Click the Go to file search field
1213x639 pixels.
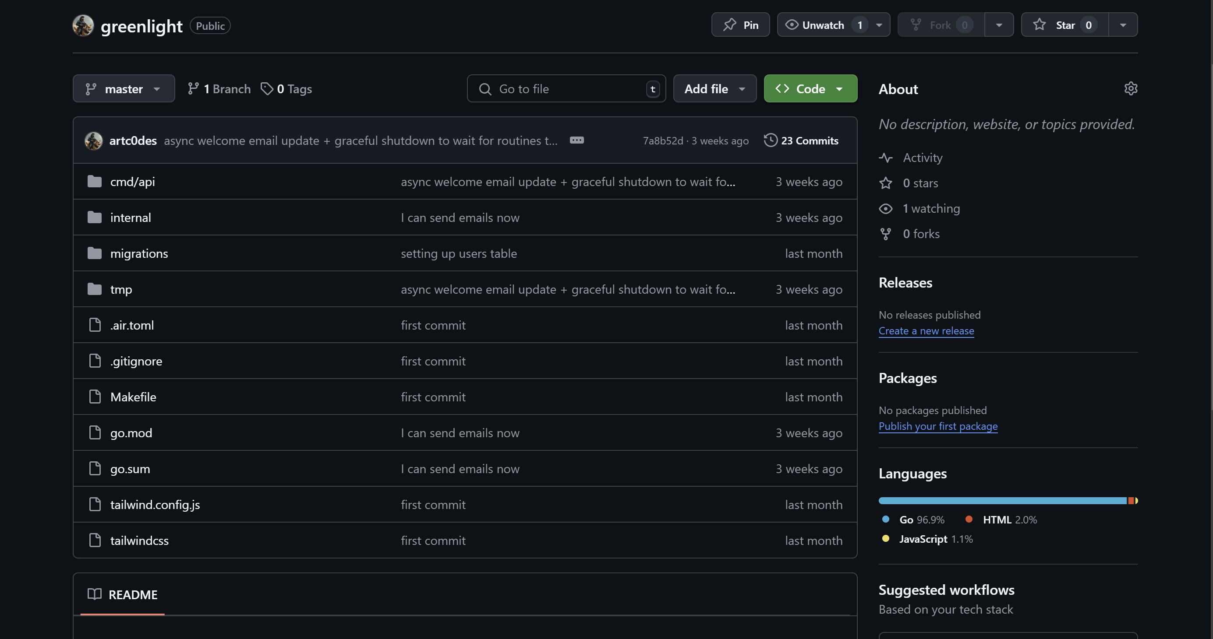pyautogui.click(x=565, y=88)
